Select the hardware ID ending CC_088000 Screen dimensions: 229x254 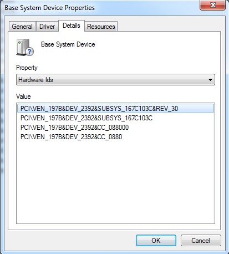click(74, 128)
